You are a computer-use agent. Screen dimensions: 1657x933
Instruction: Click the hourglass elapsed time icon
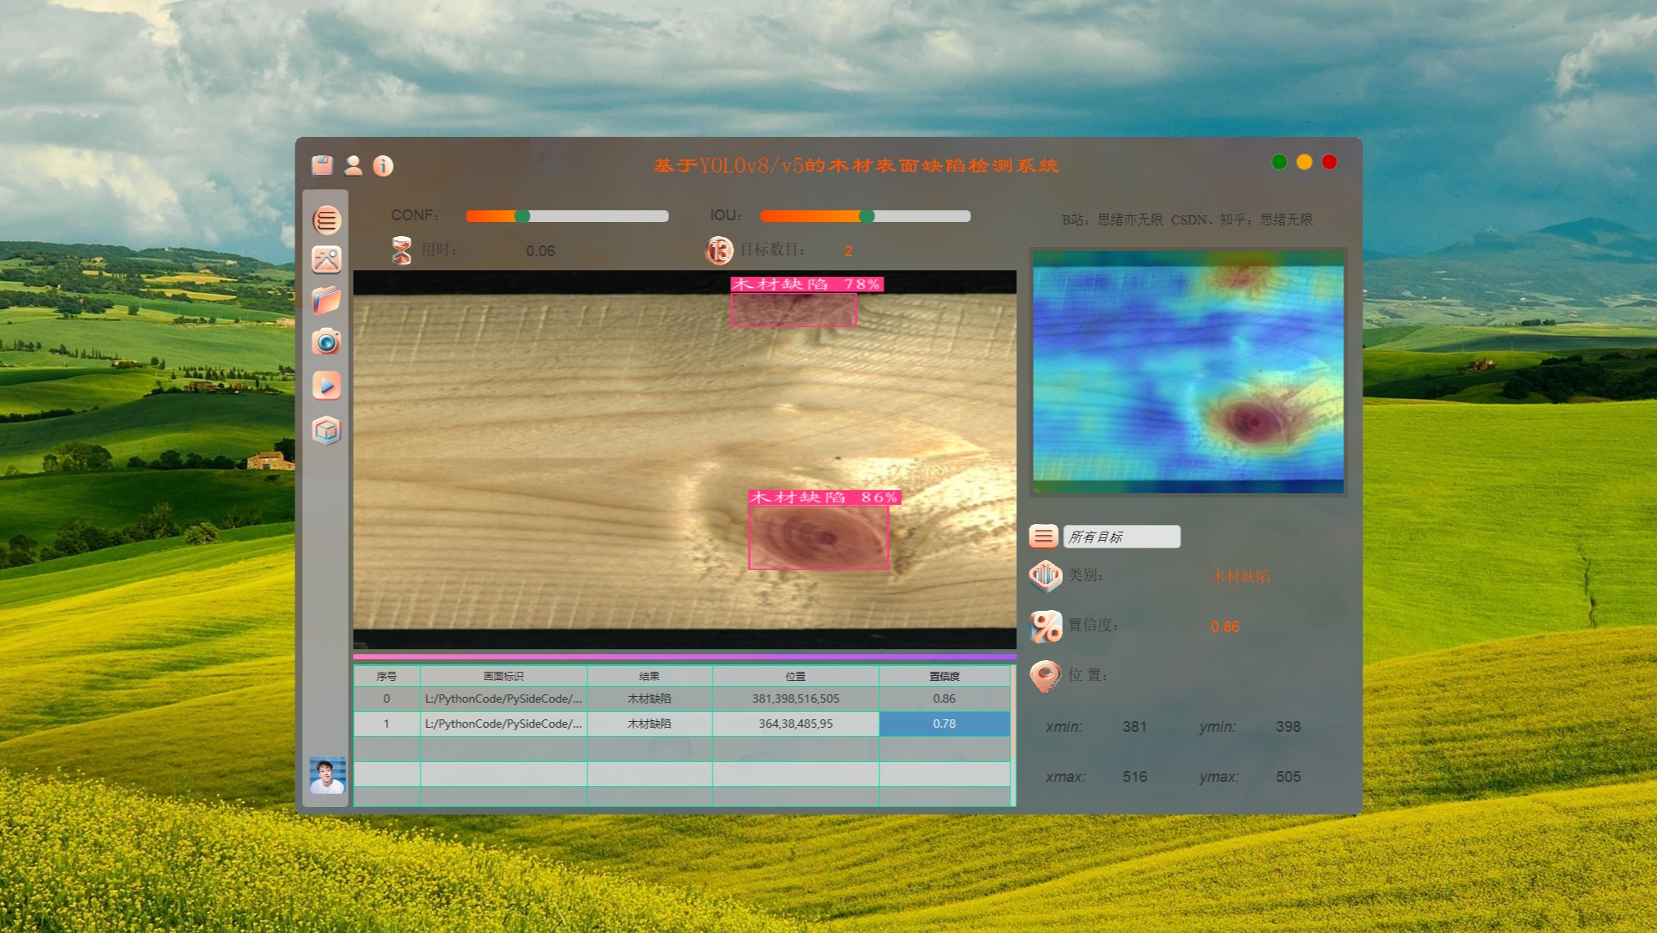pos(401,250)
